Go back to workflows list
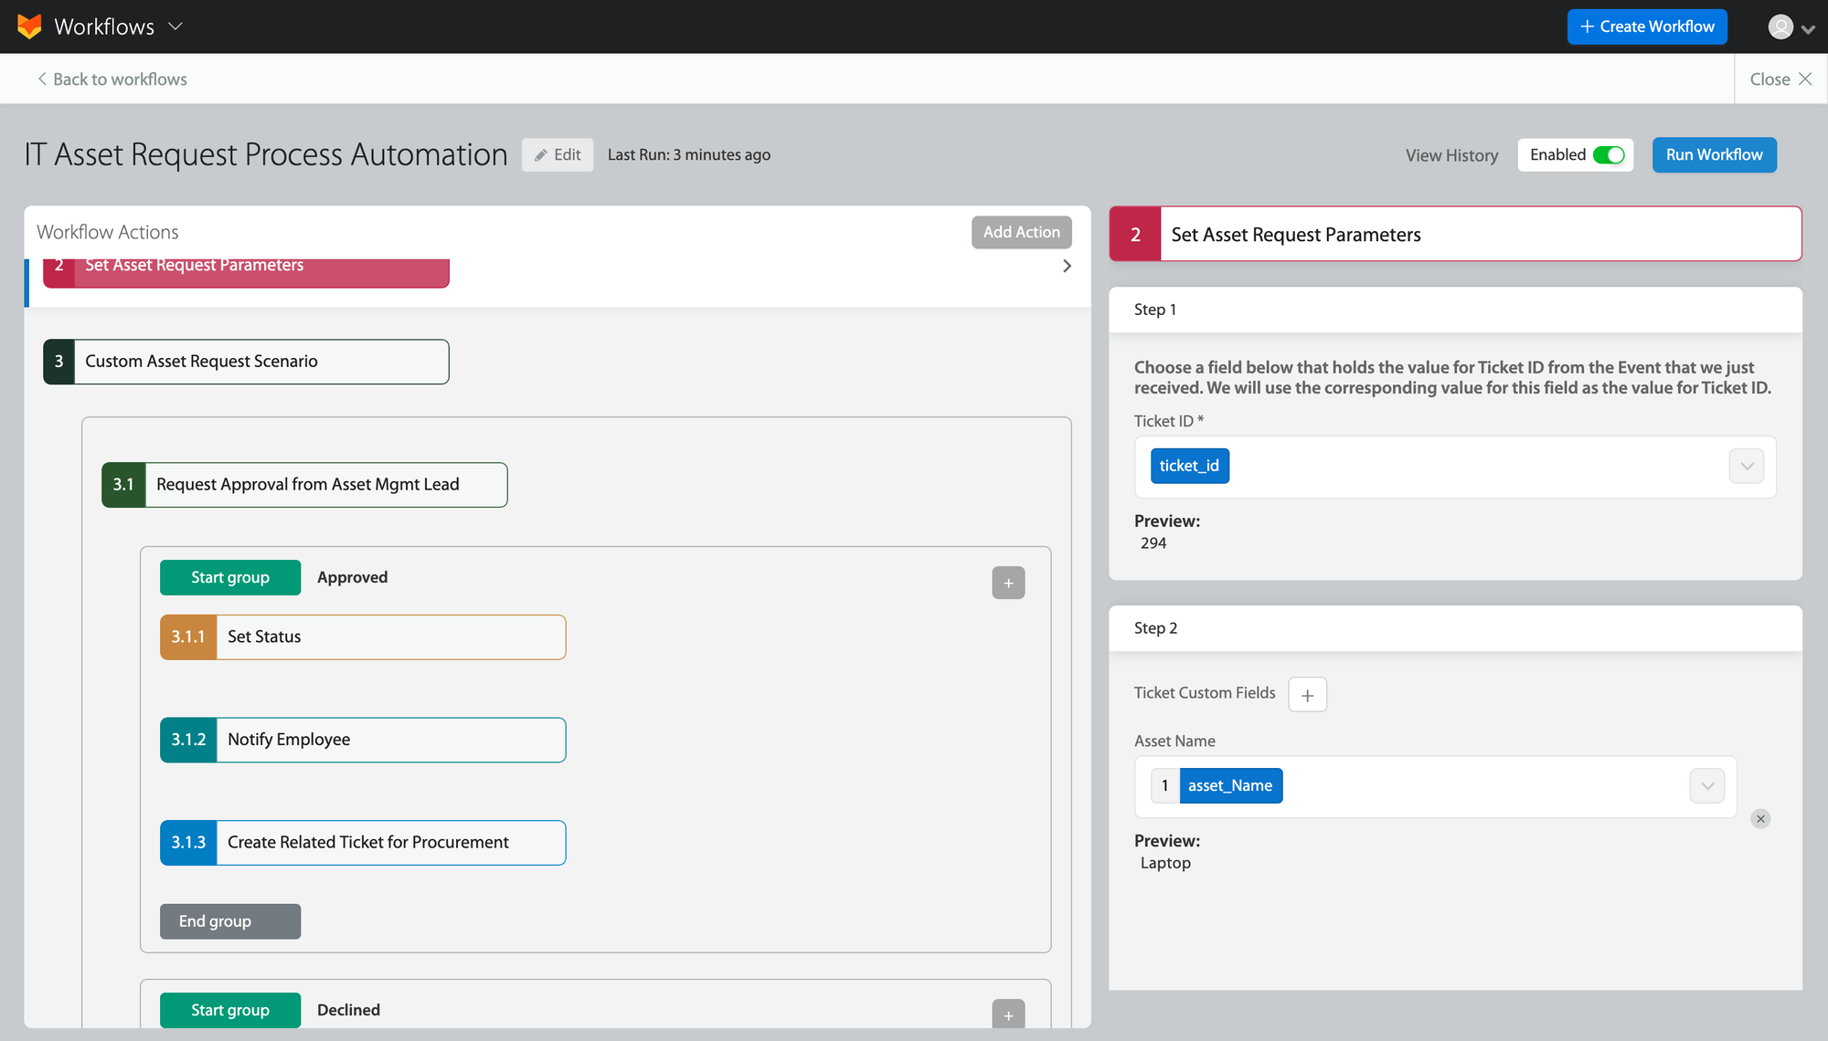 [x=112, y=79]
